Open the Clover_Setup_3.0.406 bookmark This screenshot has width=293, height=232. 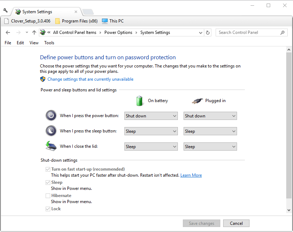[x=27, y=21]
